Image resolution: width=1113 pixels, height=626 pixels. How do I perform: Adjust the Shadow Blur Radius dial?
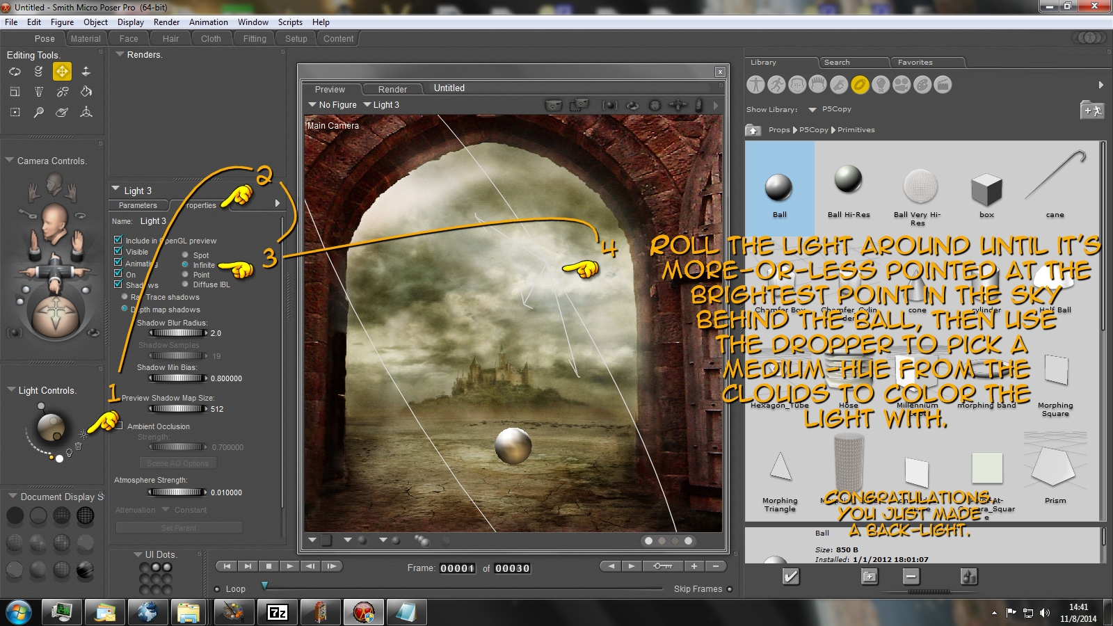pos(177,333)
